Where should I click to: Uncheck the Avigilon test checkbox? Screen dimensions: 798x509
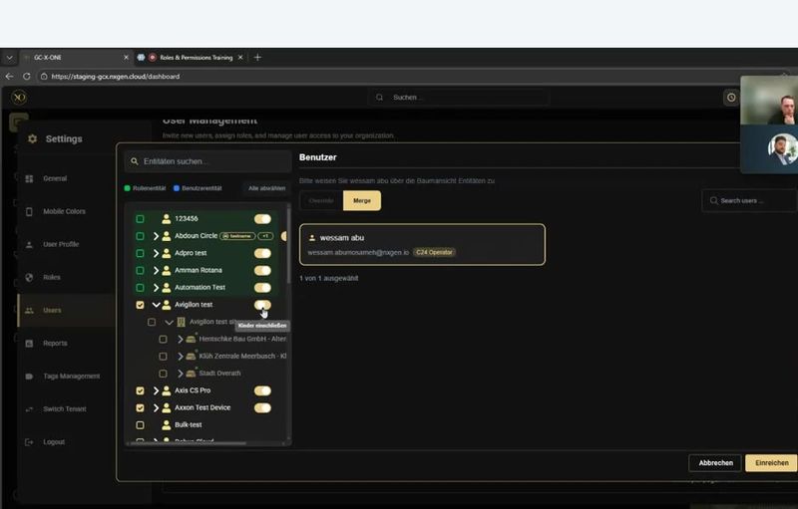(140, 305)
